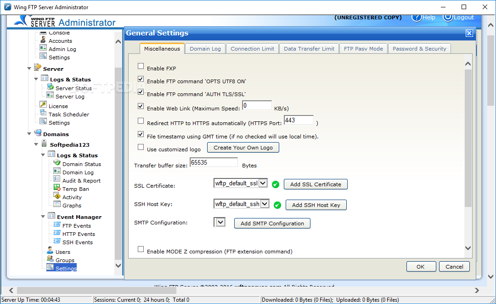Viewport: 496px width, 304px height.
Task: Click the green check beside SSL Certificate
Action: [x=276, y=184]
